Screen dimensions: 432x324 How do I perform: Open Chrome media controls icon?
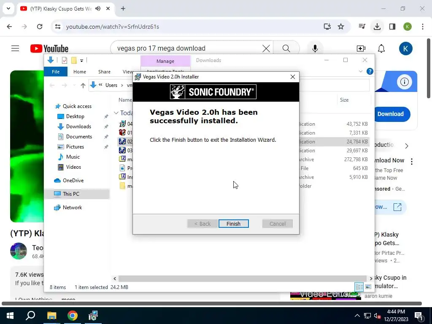(362, 27)
